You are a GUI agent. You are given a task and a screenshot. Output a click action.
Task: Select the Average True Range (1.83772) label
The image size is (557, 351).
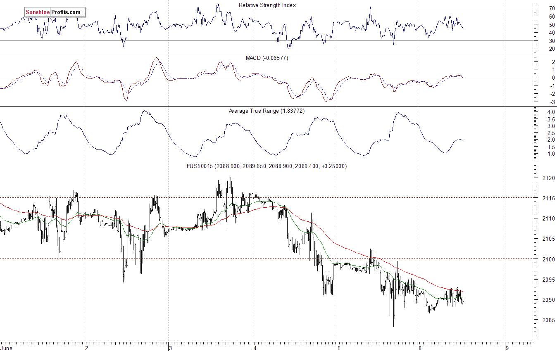(267, 111)
